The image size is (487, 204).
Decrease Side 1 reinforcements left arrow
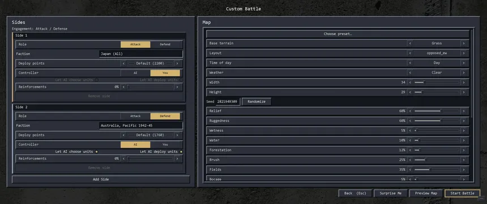(123, 87)
